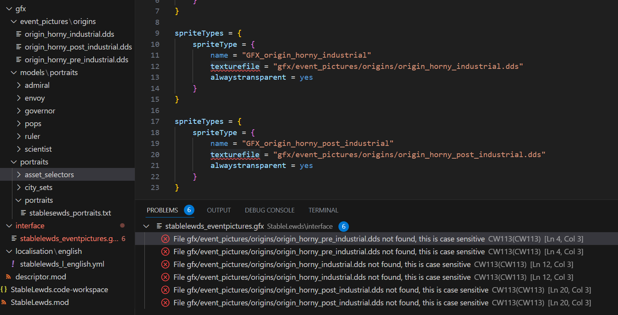Click spriteTypes keyword on line 9

pos(199,33)
